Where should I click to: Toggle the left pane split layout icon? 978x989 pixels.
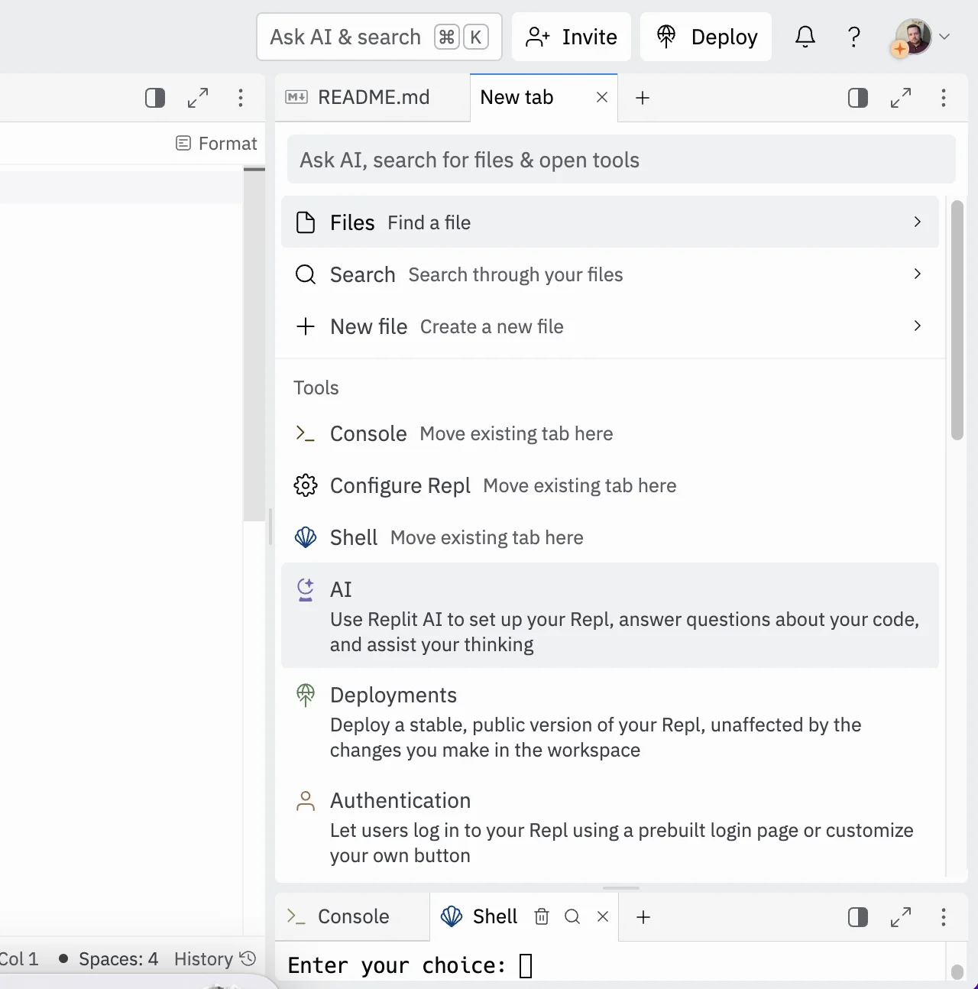pos(155,98)
